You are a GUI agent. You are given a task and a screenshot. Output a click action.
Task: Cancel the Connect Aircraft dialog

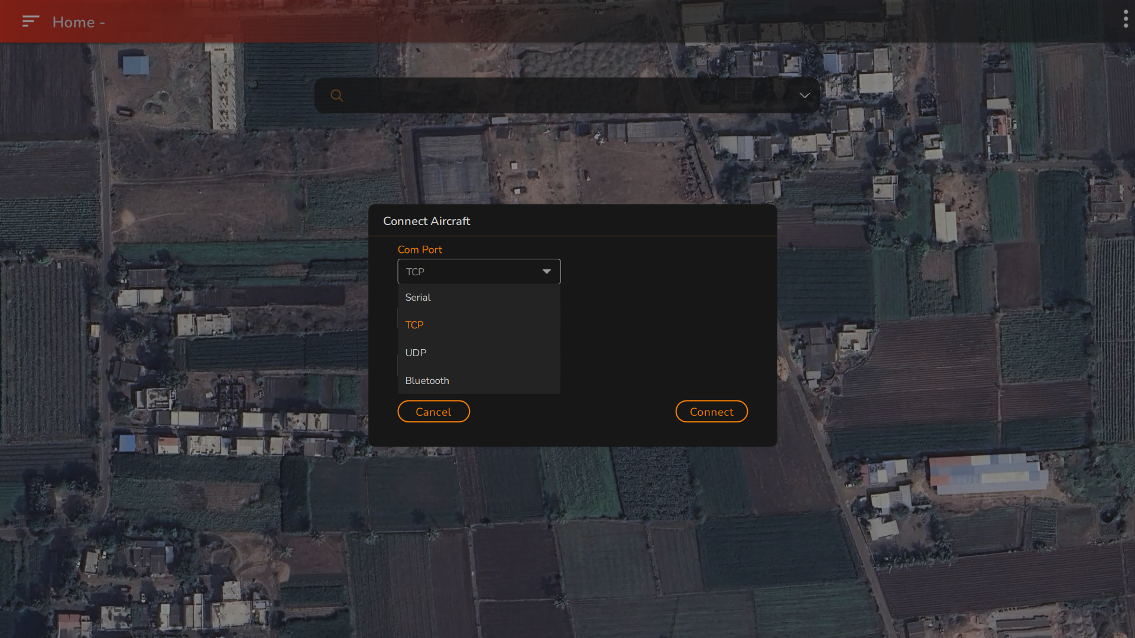[x=433, y=412]
